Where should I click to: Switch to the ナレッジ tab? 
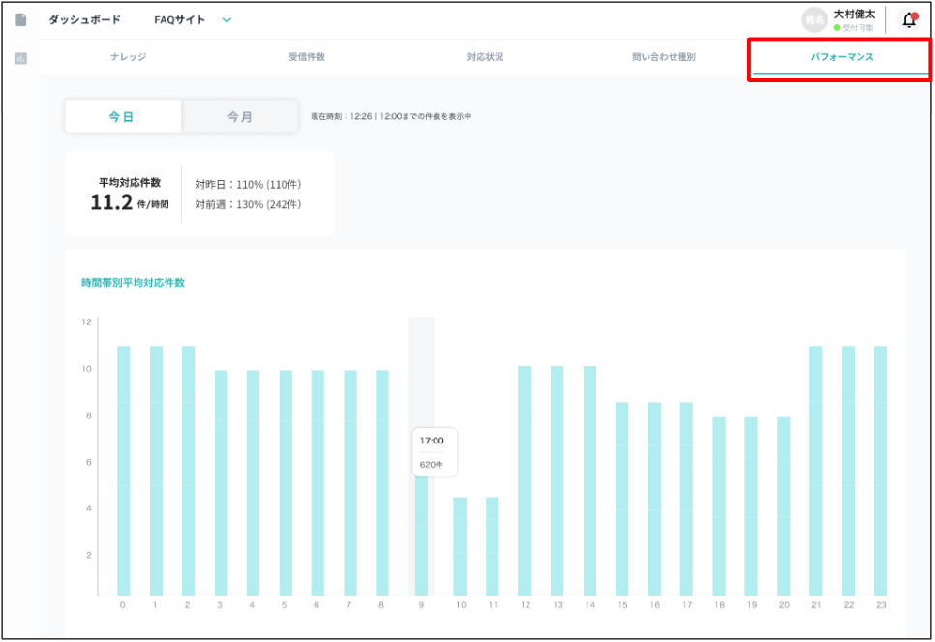click(x=128, y=57)
